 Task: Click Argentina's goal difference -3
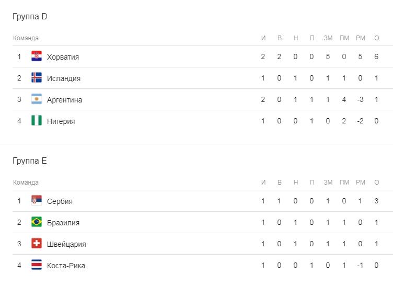point(360,100)
